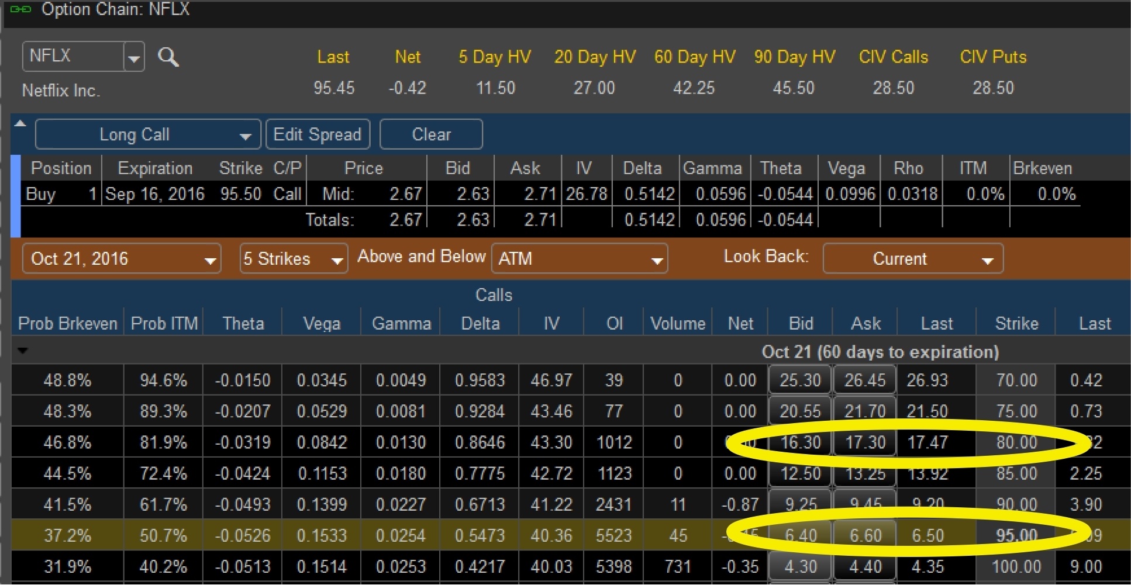The image size is (1131, 585).
Task: Click the "70.00" strike cell
Action: pos(1016,380)
